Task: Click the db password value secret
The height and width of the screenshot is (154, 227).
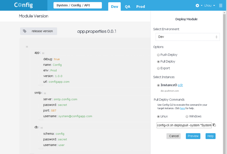Action: pyautogui.click(x=63, y=139)
